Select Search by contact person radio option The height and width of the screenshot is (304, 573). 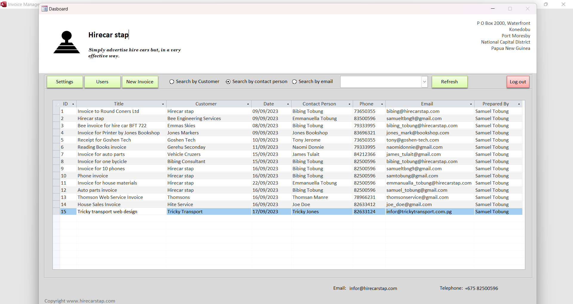click(228, 82)
